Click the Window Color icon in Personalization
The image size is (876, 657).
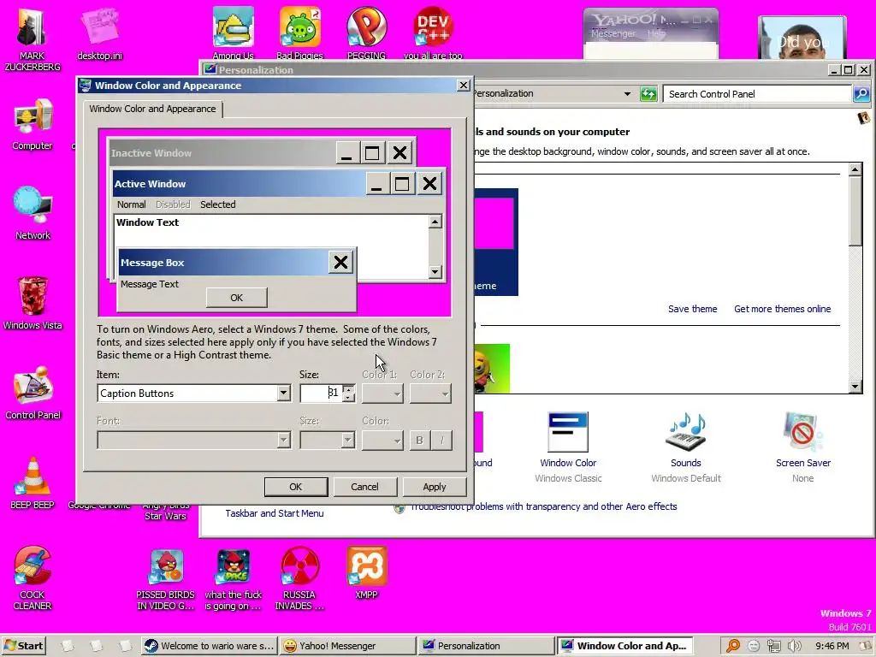click(x=568, y=432)
